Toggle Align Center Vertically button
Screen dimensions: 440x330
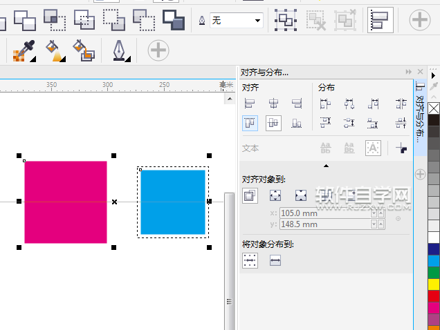[273, 123]
